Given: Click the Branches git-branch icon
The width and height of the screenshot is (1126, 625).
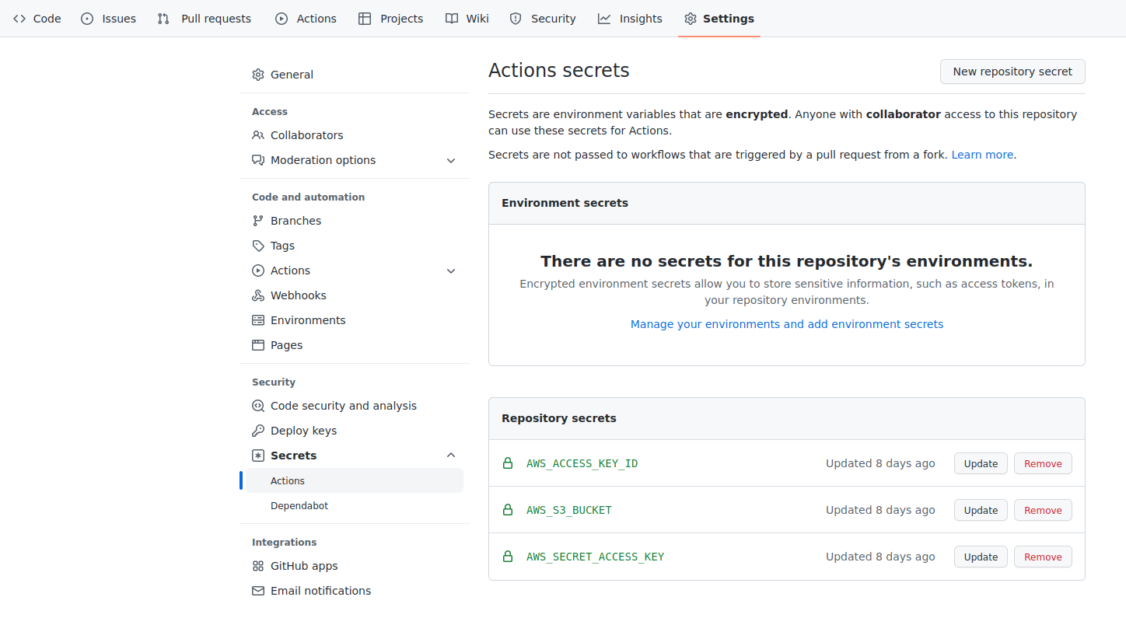Looking at the screenshot, I should click(x=258, y=221).
